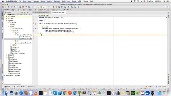Click the Find magnifier icon
This screenshot has height=96, width=171.
coord(26,7)
